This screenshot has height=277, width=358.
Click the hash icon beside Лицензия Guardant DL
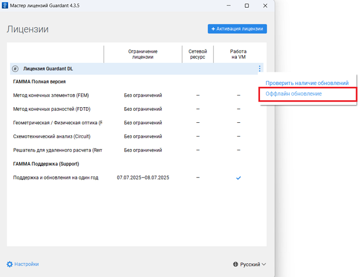15,69
